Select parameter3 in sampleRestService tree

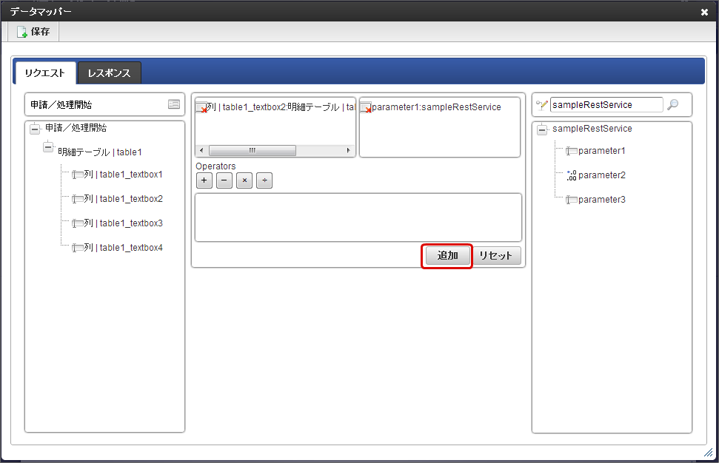[x=601, y=199]
